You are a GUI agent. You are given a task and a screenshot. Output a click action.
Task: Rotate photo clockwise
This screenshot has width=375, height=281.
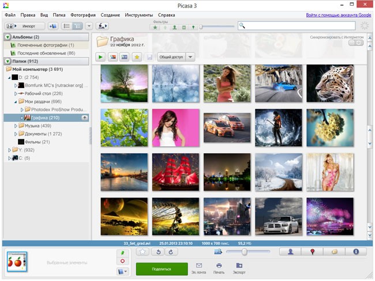171,252
